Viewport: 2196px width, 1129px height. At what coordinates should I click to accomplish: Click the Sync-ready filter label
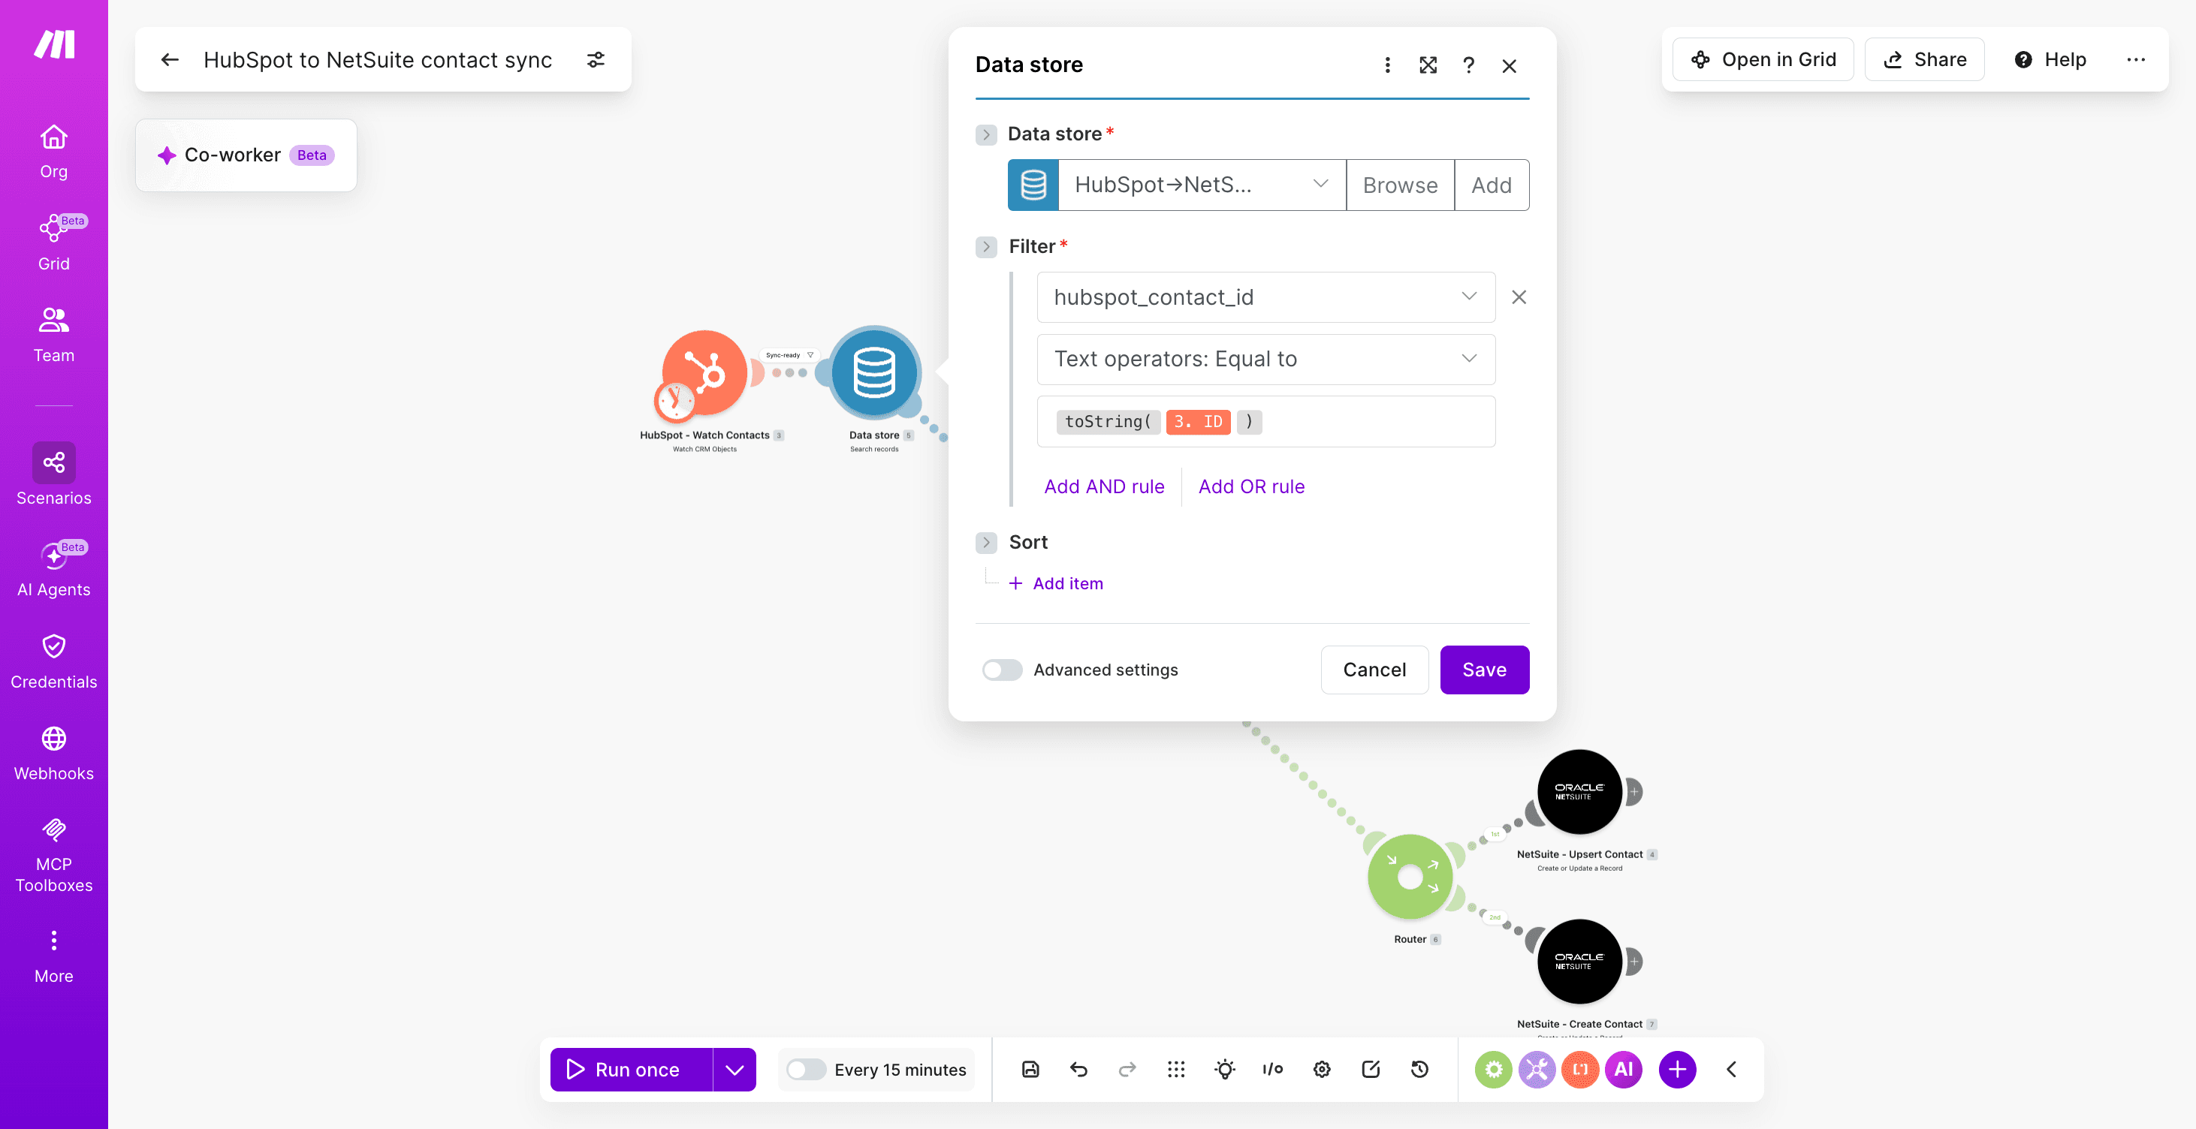[x=789, y=354]
